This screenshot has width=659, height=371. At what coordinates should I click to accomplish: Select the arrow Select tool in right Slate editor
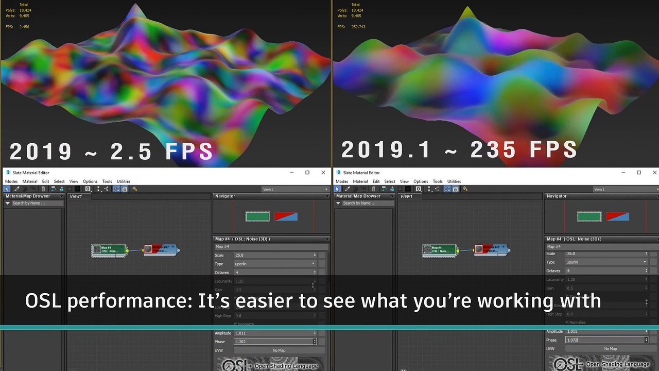click(x=337, y=189)
